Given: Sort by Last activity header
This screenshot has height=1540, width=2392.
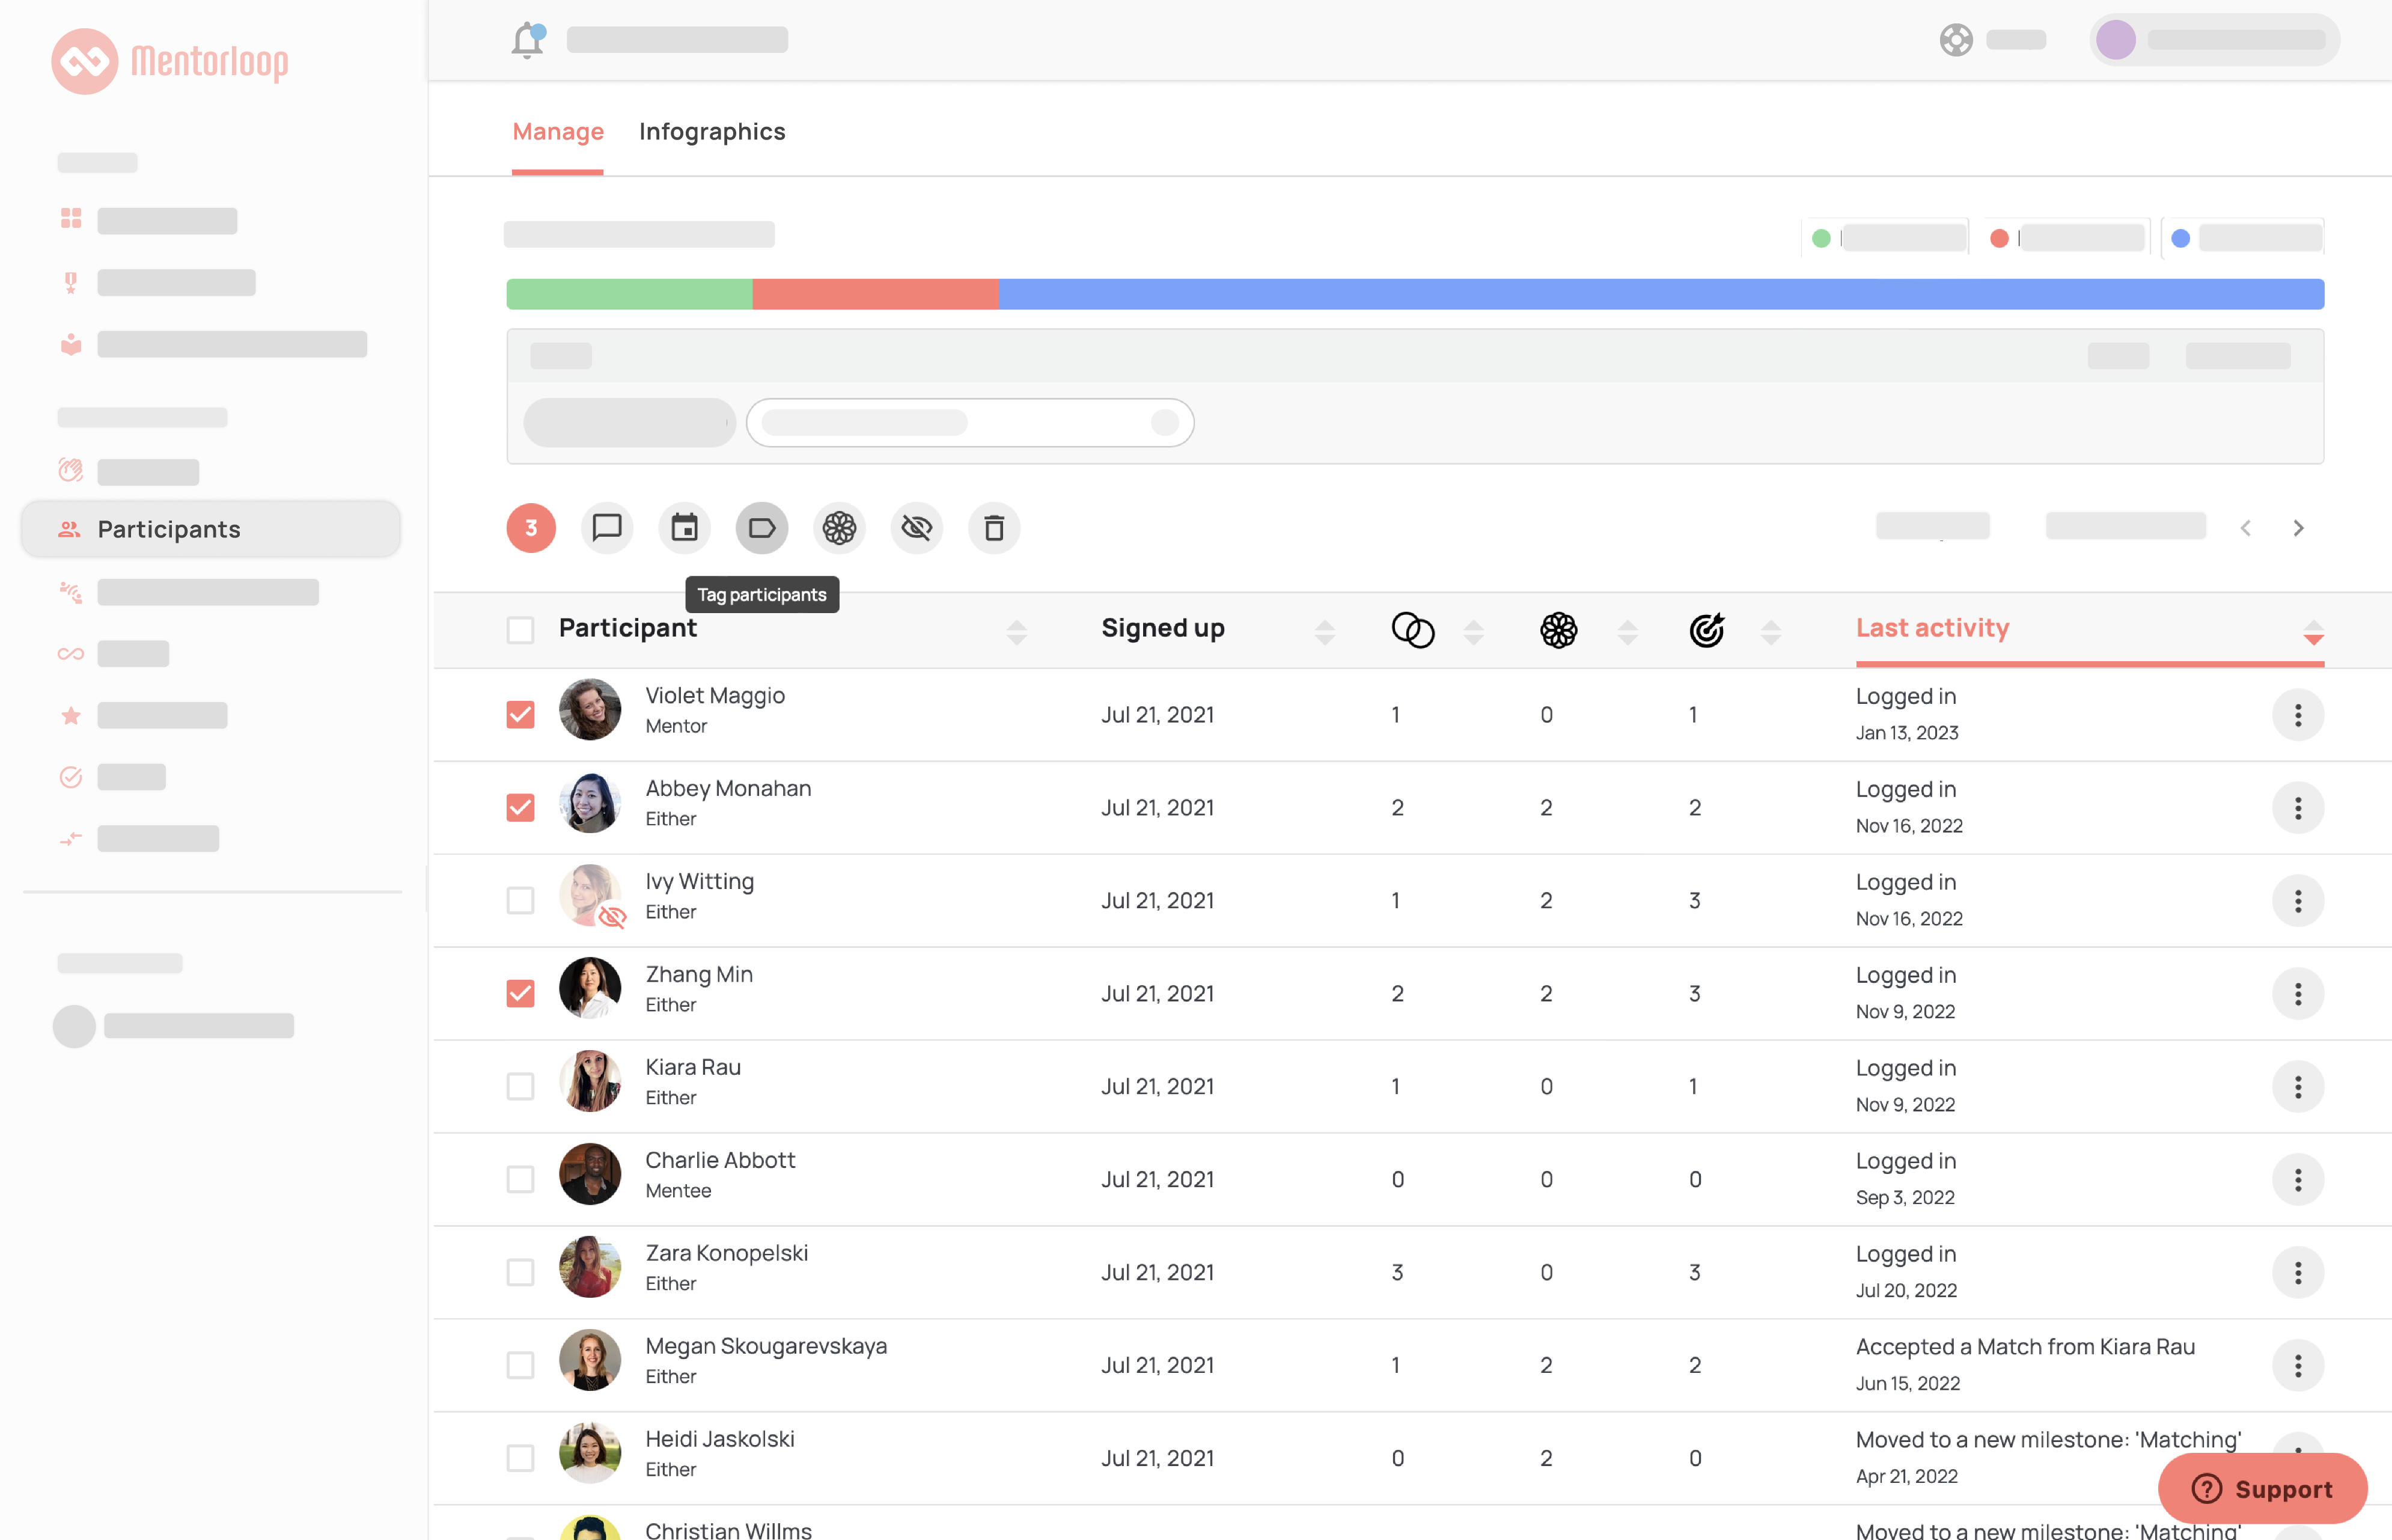Looking at the screenshot, I should 1932,628.
